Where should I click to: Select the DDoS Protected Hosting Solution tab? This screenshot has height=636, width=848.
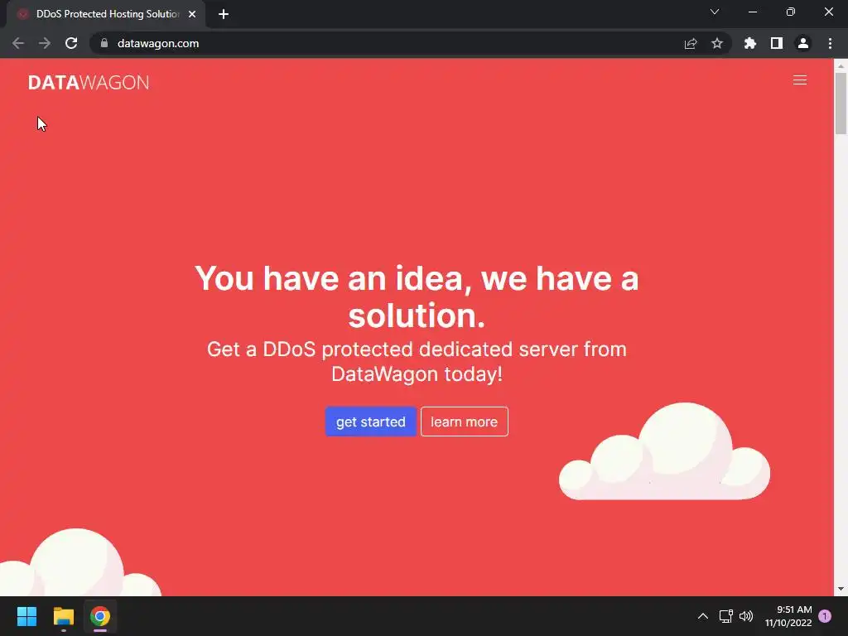point(105,14)
